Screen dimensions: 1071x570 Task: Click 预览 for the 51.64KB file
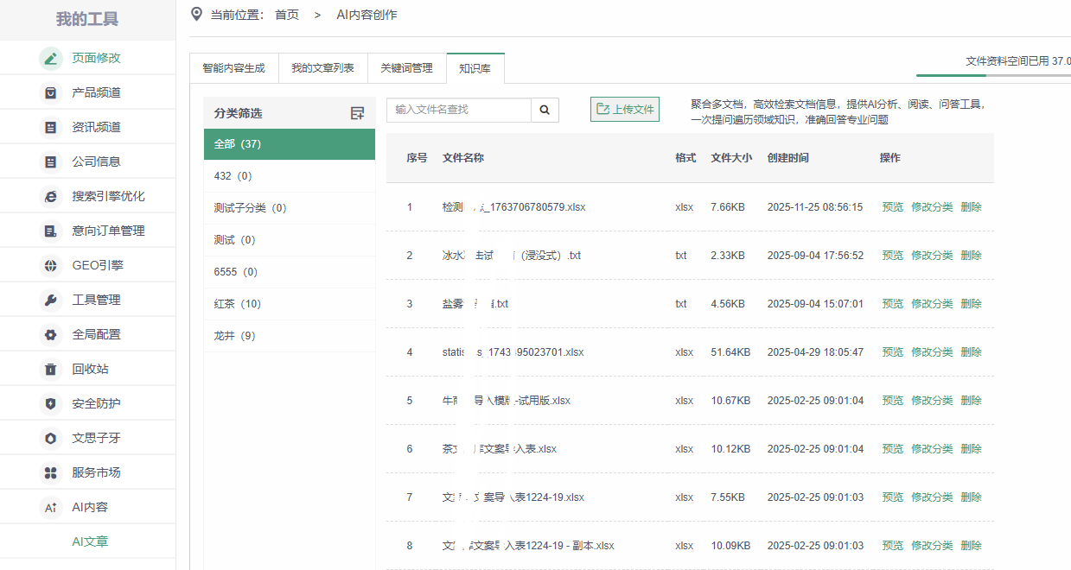(x=892, y=352)
